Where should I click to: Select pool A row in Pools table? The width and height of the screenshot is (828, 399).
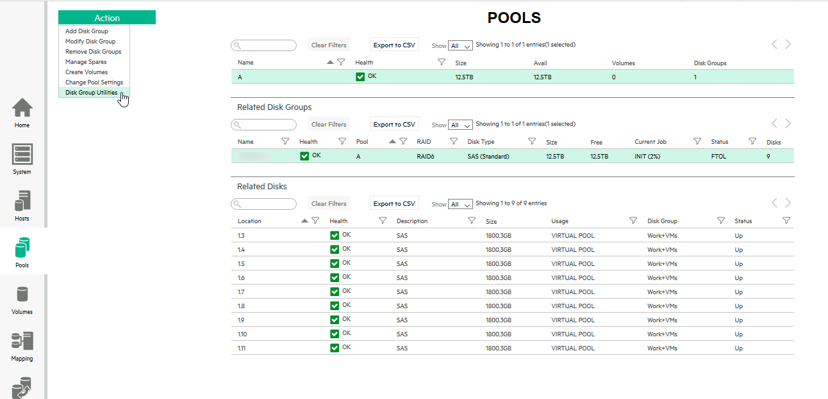[512, 77]
